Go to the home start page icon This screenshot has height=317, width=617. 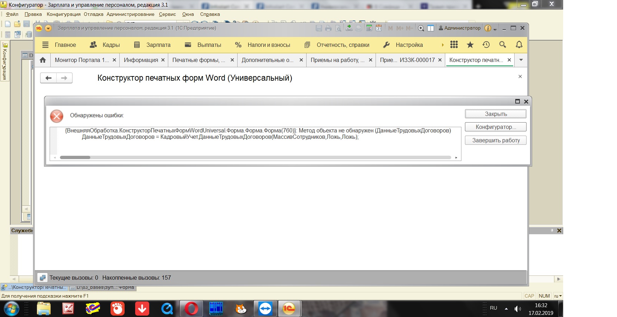(43, 60)
